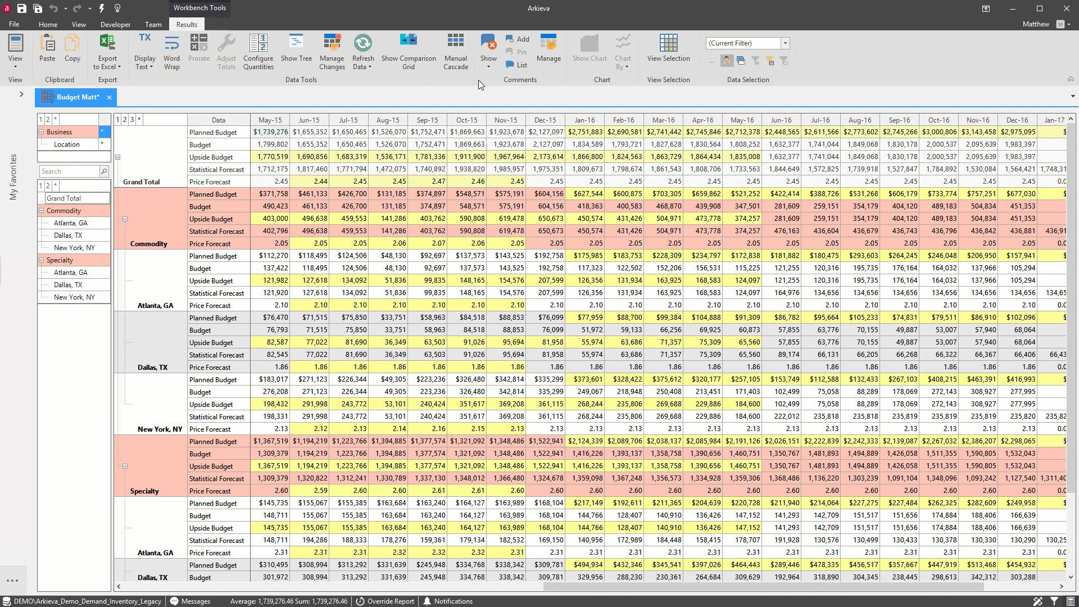
Task: Switch to the Home ribbon tab
Action: [x=48, y=24]
